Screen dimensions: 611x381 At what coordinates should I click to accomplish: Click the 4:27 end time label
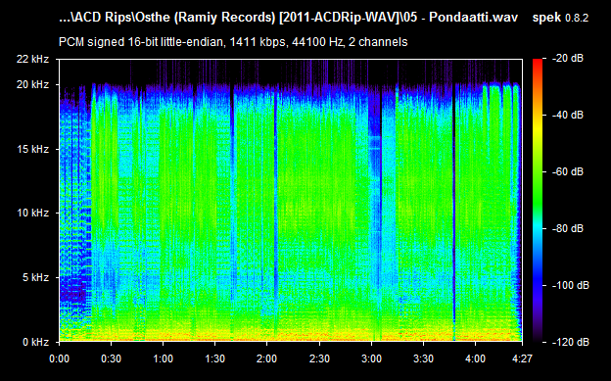click(x=522, y=358)
